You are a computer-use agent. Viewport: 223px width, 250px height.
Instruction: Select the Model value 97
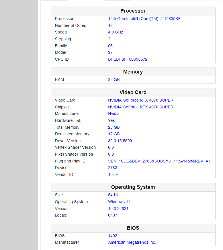pos(110,52)
